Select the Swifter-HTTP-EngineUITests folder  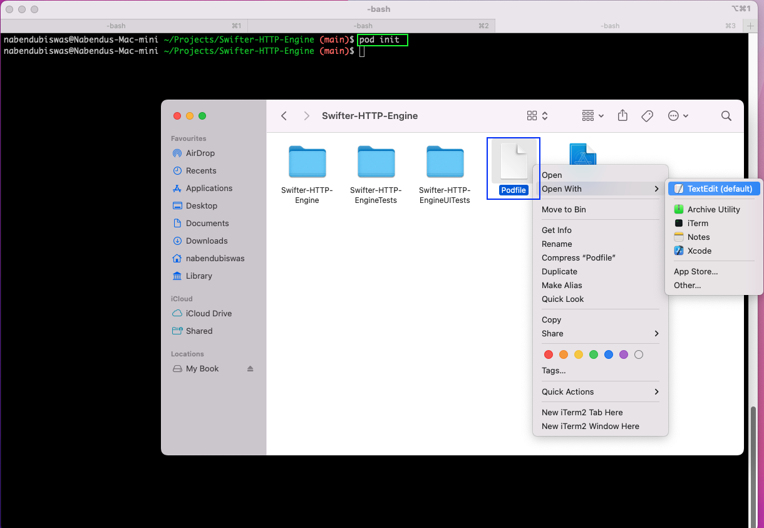(445, 162)
